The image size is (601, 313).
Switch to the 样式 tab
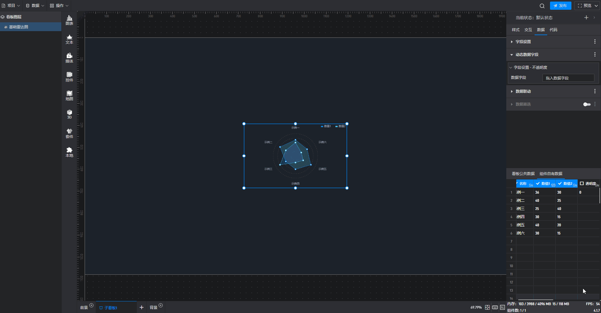[515, 30]
